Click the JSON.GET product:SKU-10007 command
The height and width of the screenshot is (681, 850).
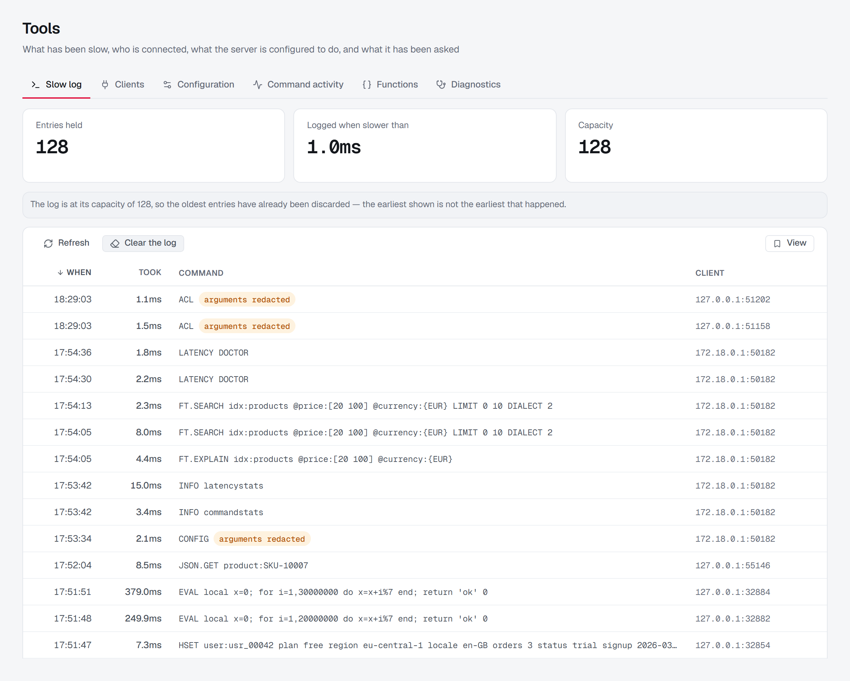tap(243, 566)
